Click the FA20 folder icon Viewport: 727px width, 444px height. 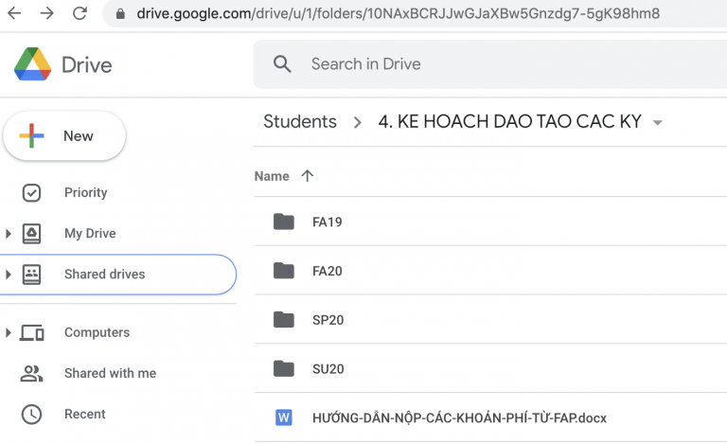[284, 271]
